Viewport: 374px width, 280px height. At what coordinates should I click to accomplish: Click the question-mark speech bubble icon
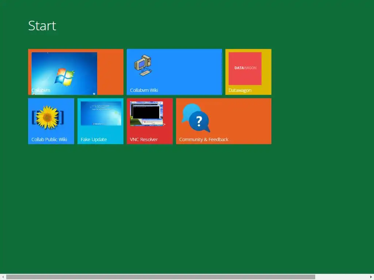pyautogui.click(x=196, y=118)
